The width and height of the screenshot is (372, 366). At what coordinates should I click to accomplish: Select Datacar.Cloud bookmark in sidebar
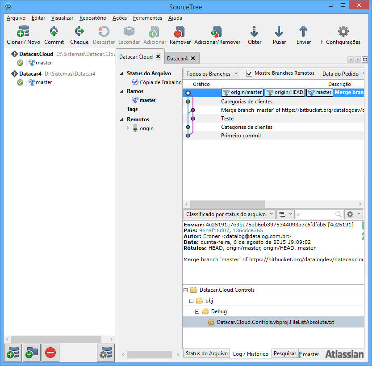pos(36,54)
